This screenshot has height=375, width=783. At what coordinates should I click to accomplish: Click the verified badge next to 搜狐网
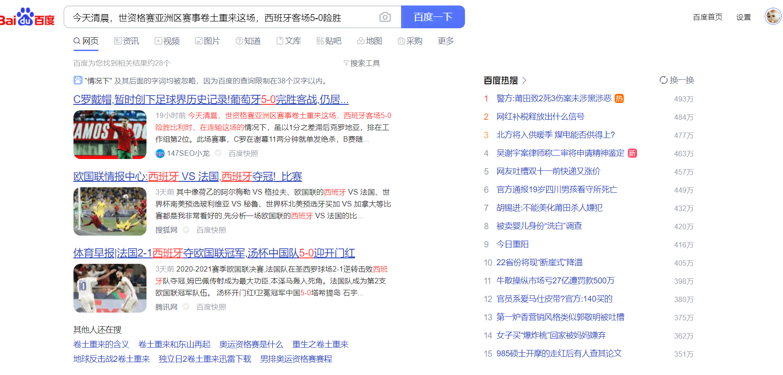pyautogui.click(x=186, y=230)
